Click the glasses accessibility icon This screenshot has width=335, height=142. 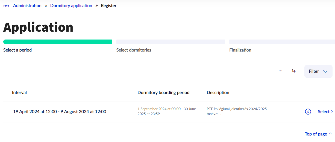coord(6,6)
